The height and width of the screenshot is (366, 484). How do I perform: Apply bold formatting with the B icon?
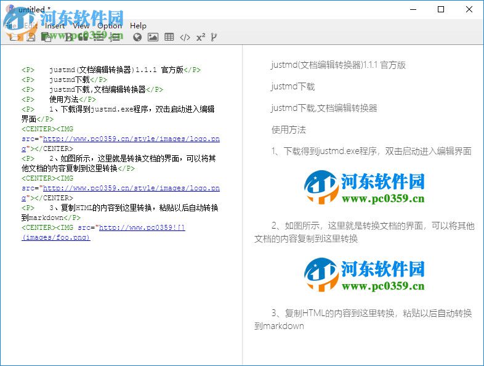(68, 38)
